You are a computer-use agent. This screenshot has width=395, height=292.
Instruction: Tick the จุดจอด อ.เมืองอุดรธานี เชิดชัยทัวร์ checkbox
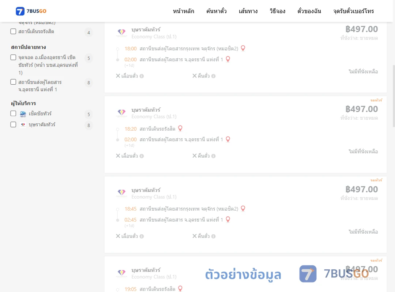pos(14,57)
